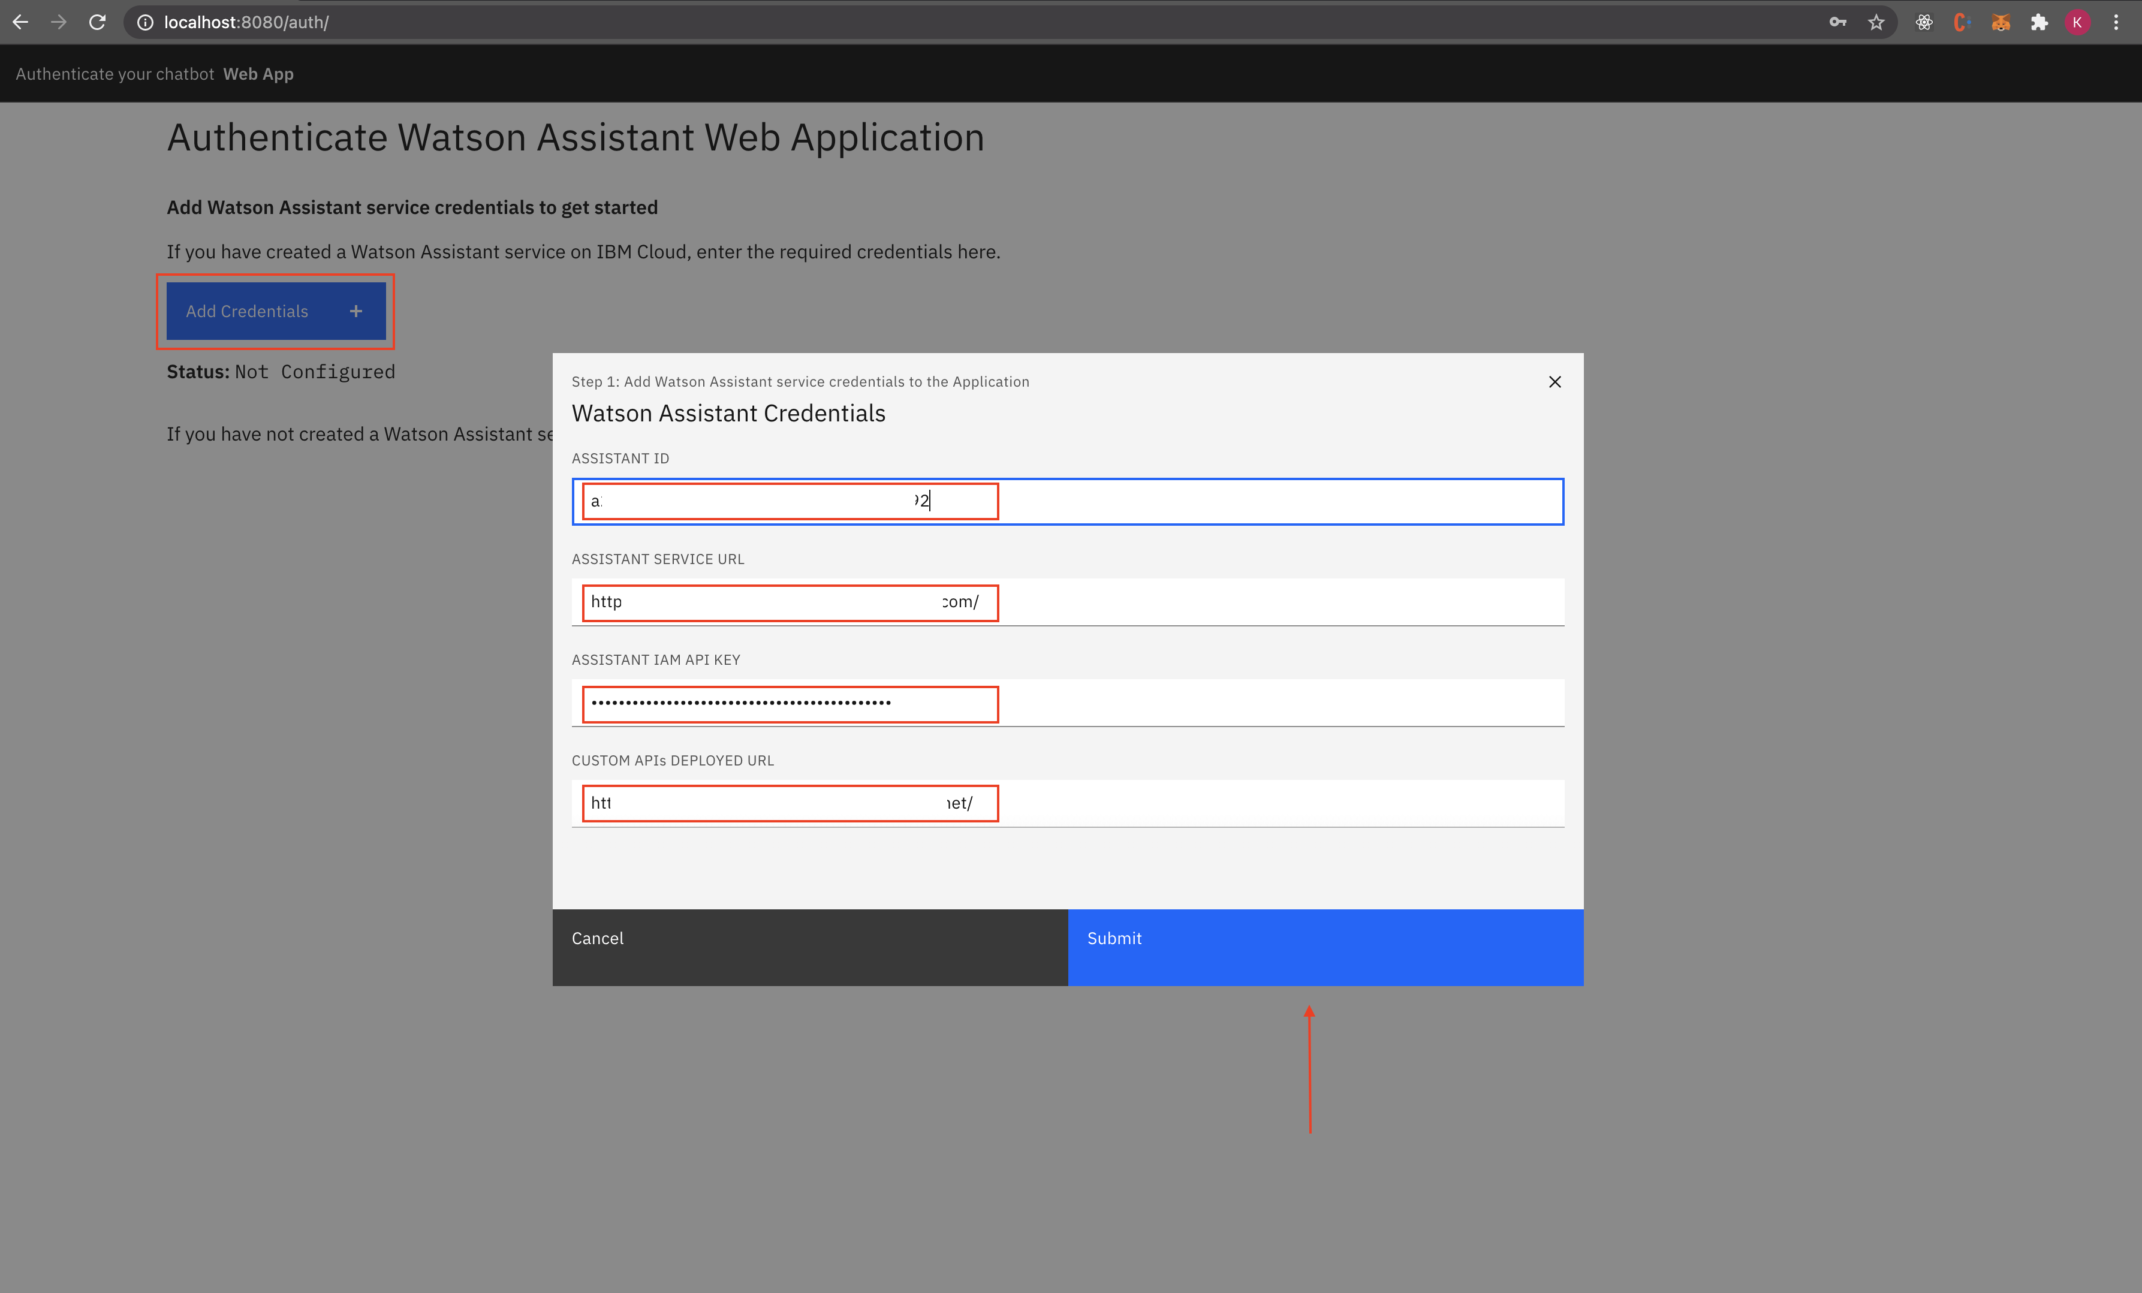
Task: Click the Submit button
Action: (x=1325, y=947)
